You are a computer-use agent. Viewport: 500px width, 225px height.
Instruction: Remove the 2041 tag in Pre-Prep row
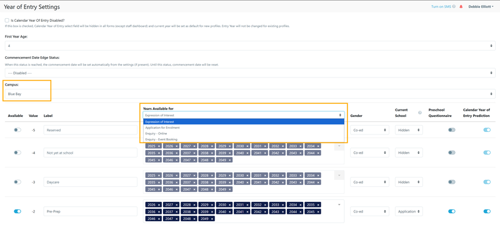(x=247, y=212)
